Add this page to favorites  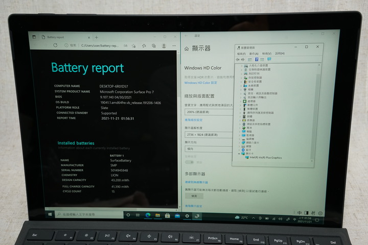134,46
